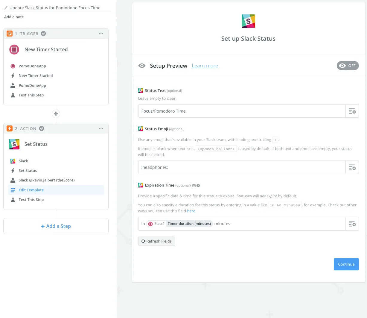Select the PomoDoneApp account row in trigger
Screen dimensions: 367x318
click(x=56, y=86)
